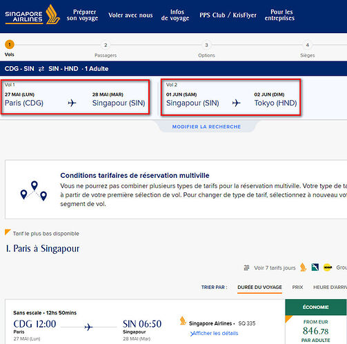Click the step 1 Vols circle

coord(10,45)
